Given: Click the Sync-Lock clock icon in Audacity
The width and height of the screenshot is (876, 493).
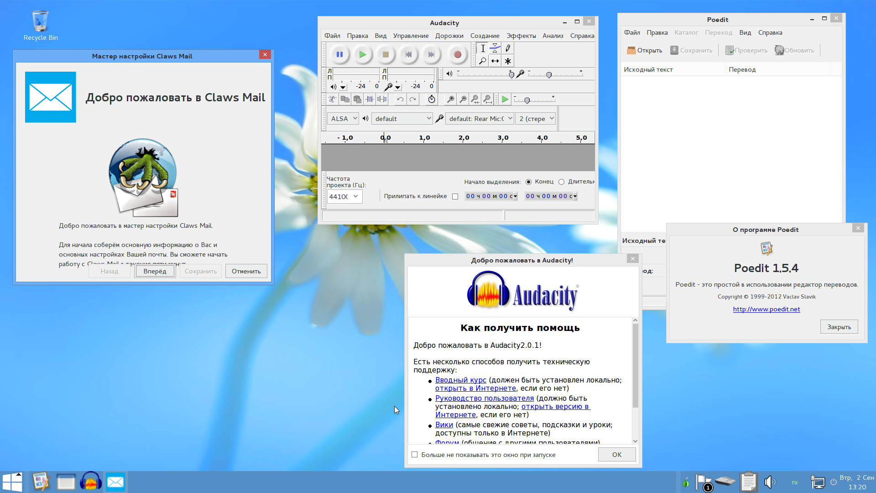Looking at the screenshot, I should point(432,99).
